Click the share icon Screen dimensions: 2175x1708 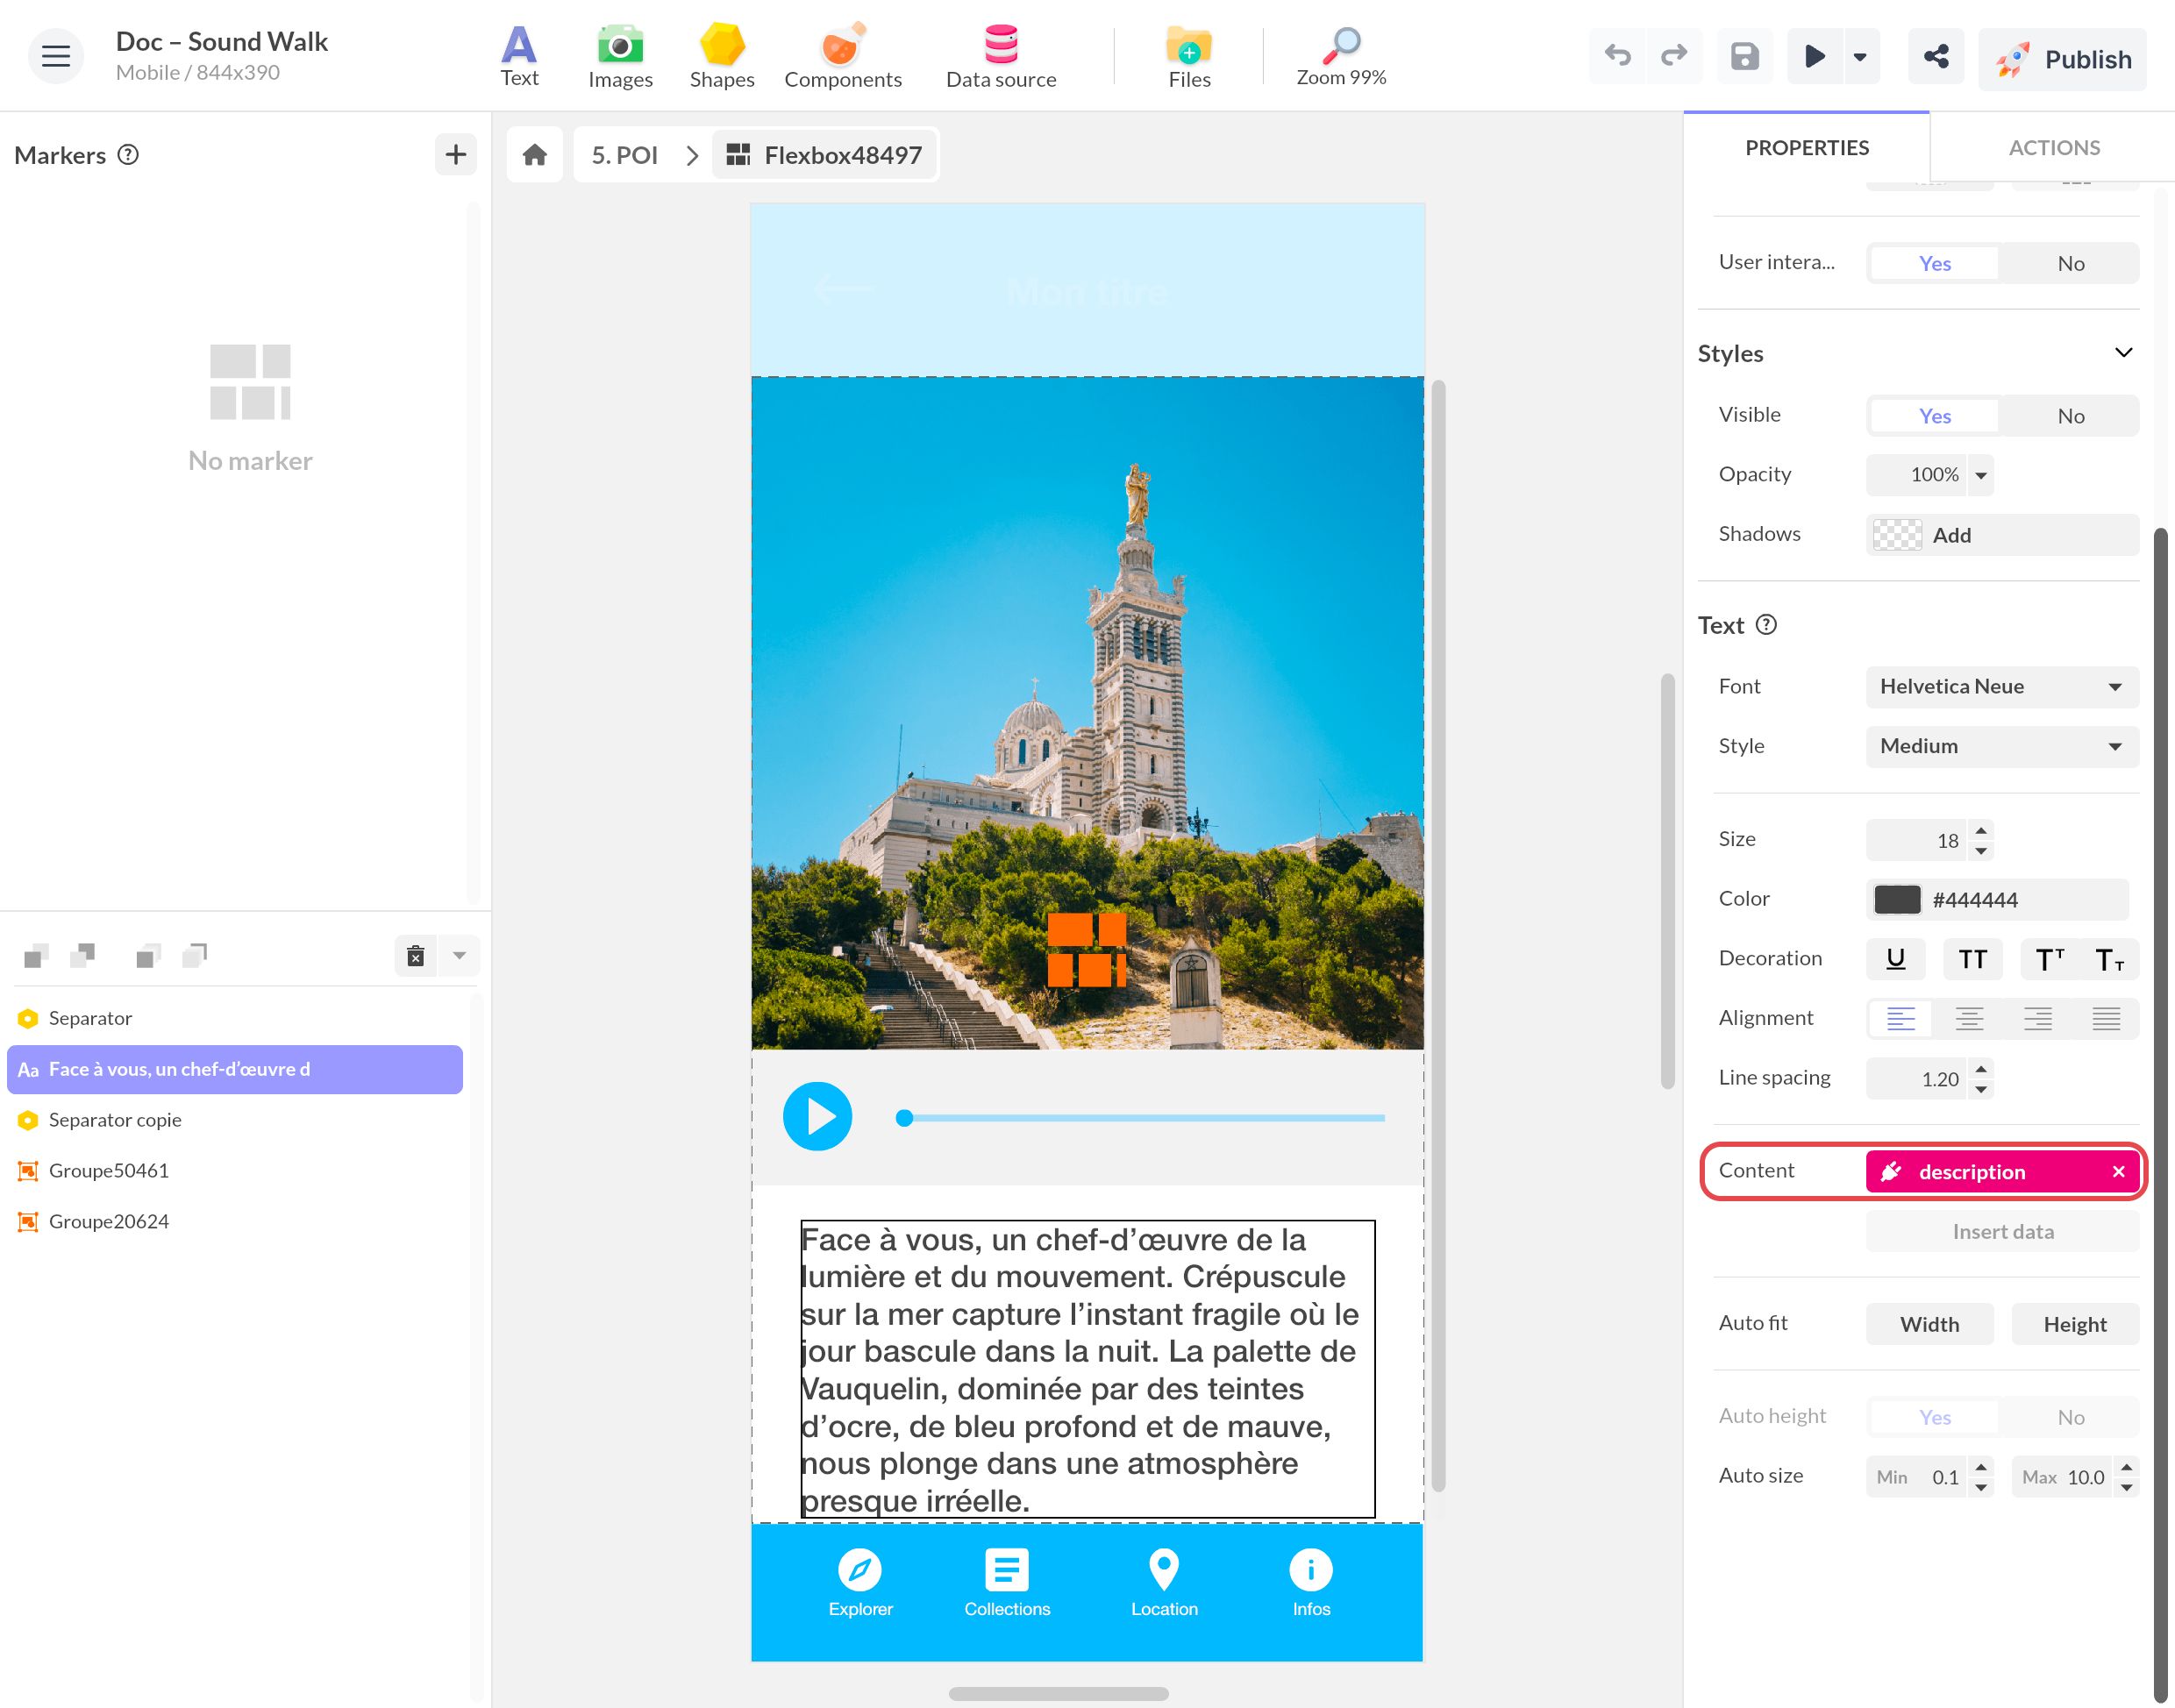coord(1936,56)
